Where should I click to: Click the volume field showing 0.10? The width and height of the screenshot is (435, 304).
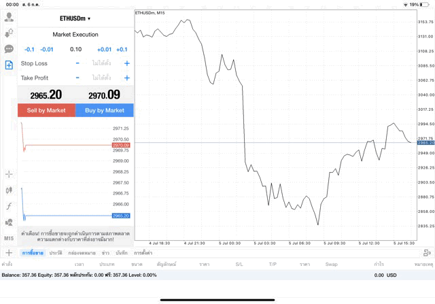pyautogui.click(x=75, y=49)
